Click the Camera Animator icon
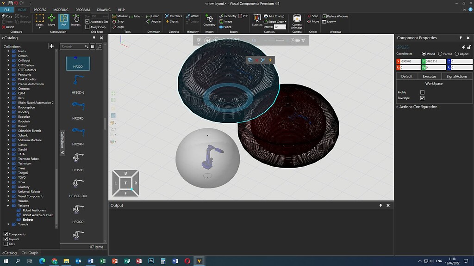 tap(297, 19)
